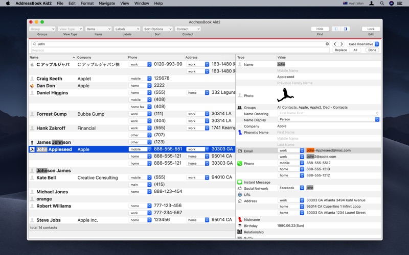Image resolution: width=409 pixels, height=255 pixels.
Task: Click the green Phone icon
Action: pyautogui.click(x=240, y=163)
